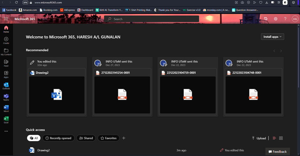Launch Excel from the sidebar
The image size is (300, 156).
[6, 120]
